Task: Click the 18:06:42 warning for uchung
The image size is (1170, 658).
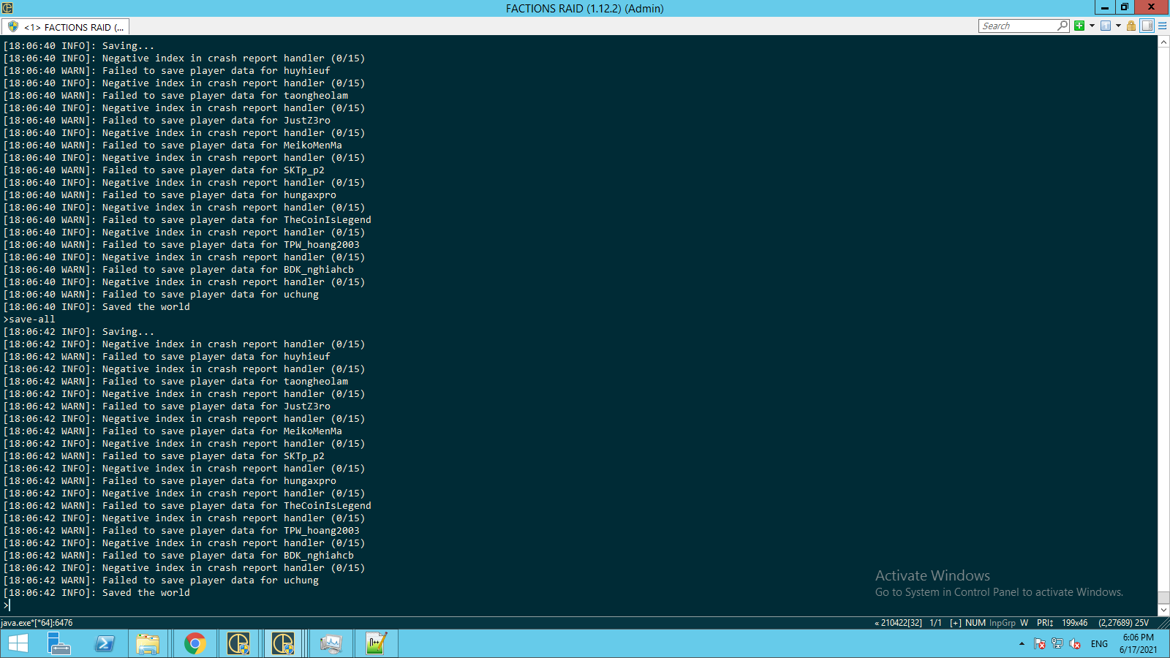Action: 161,581
